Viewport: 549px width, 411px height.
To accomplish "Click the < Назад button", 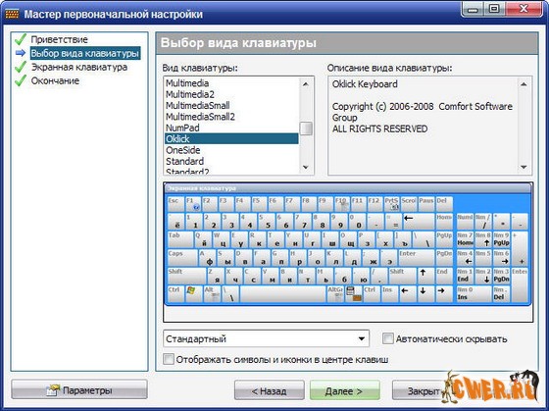I will (x=269, y=390).
